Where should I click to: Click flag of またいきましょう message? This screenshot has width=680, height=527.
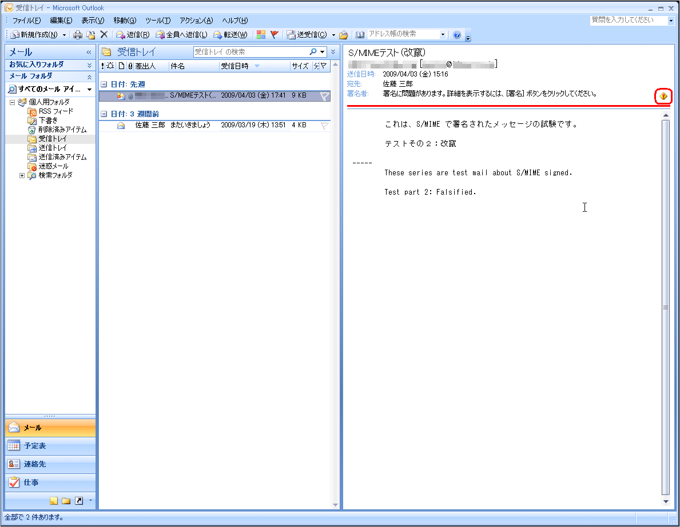324,126
